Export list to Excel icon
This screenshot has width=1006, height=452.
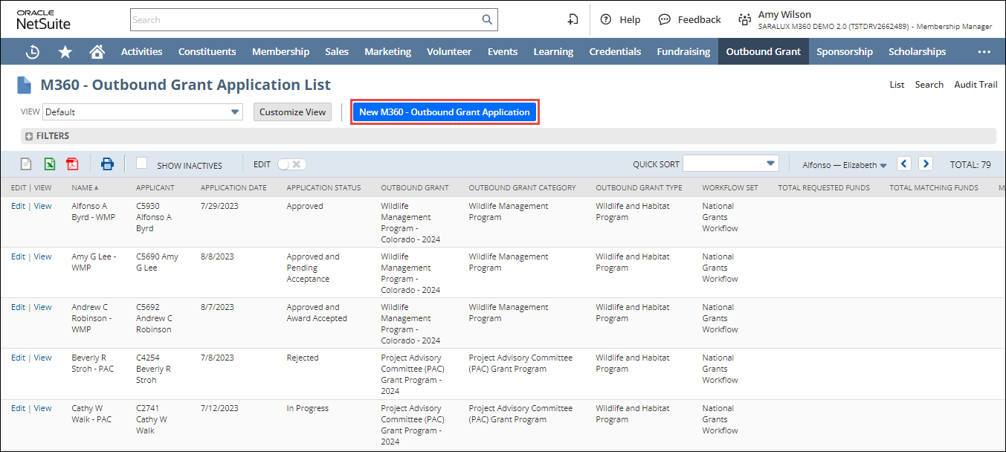[49, 164]
